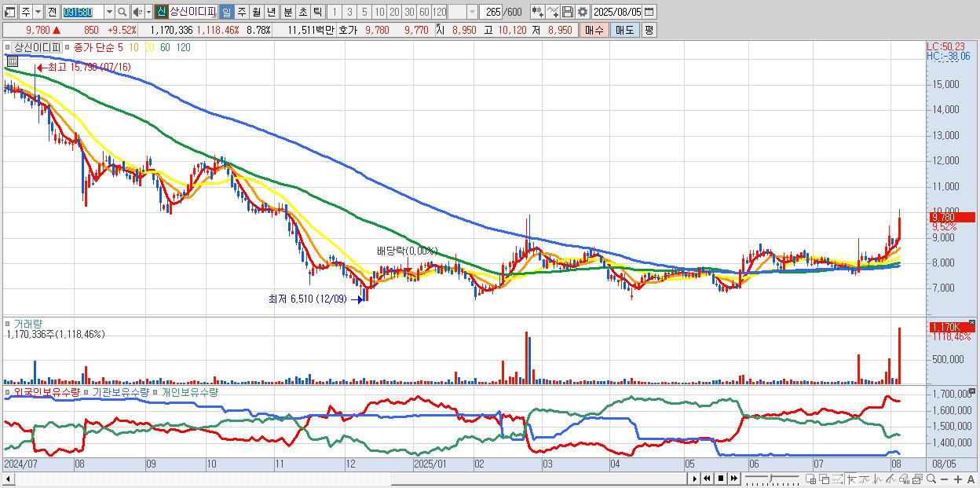Open the 주 type dropdown arrow

click(38, 12)
